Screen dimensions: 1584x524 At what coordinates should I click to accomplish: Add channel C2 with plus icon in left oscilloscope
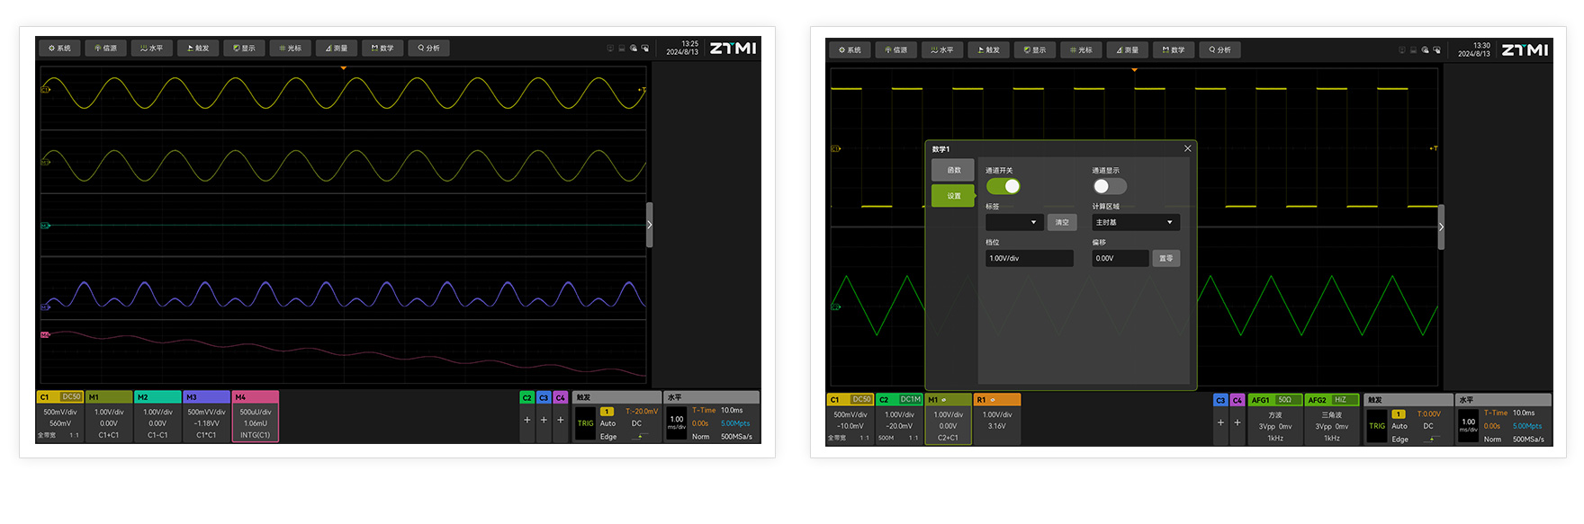[x=527, y=420]
